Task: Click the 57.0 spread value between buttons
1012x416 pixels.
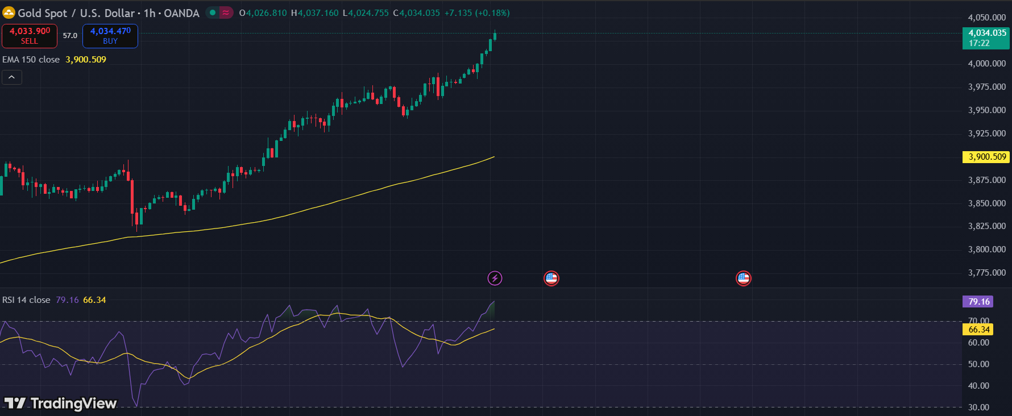Action: coord(70,36)
